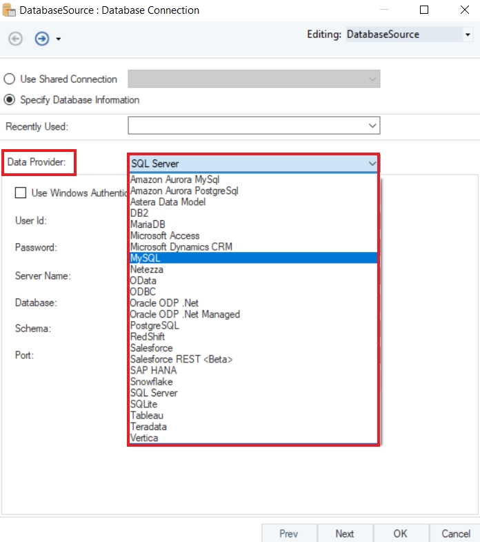The image size is (480, 542).
Task: Choose Amazon Aurora PostgreSql provider
Action: [x=254, y=191]
